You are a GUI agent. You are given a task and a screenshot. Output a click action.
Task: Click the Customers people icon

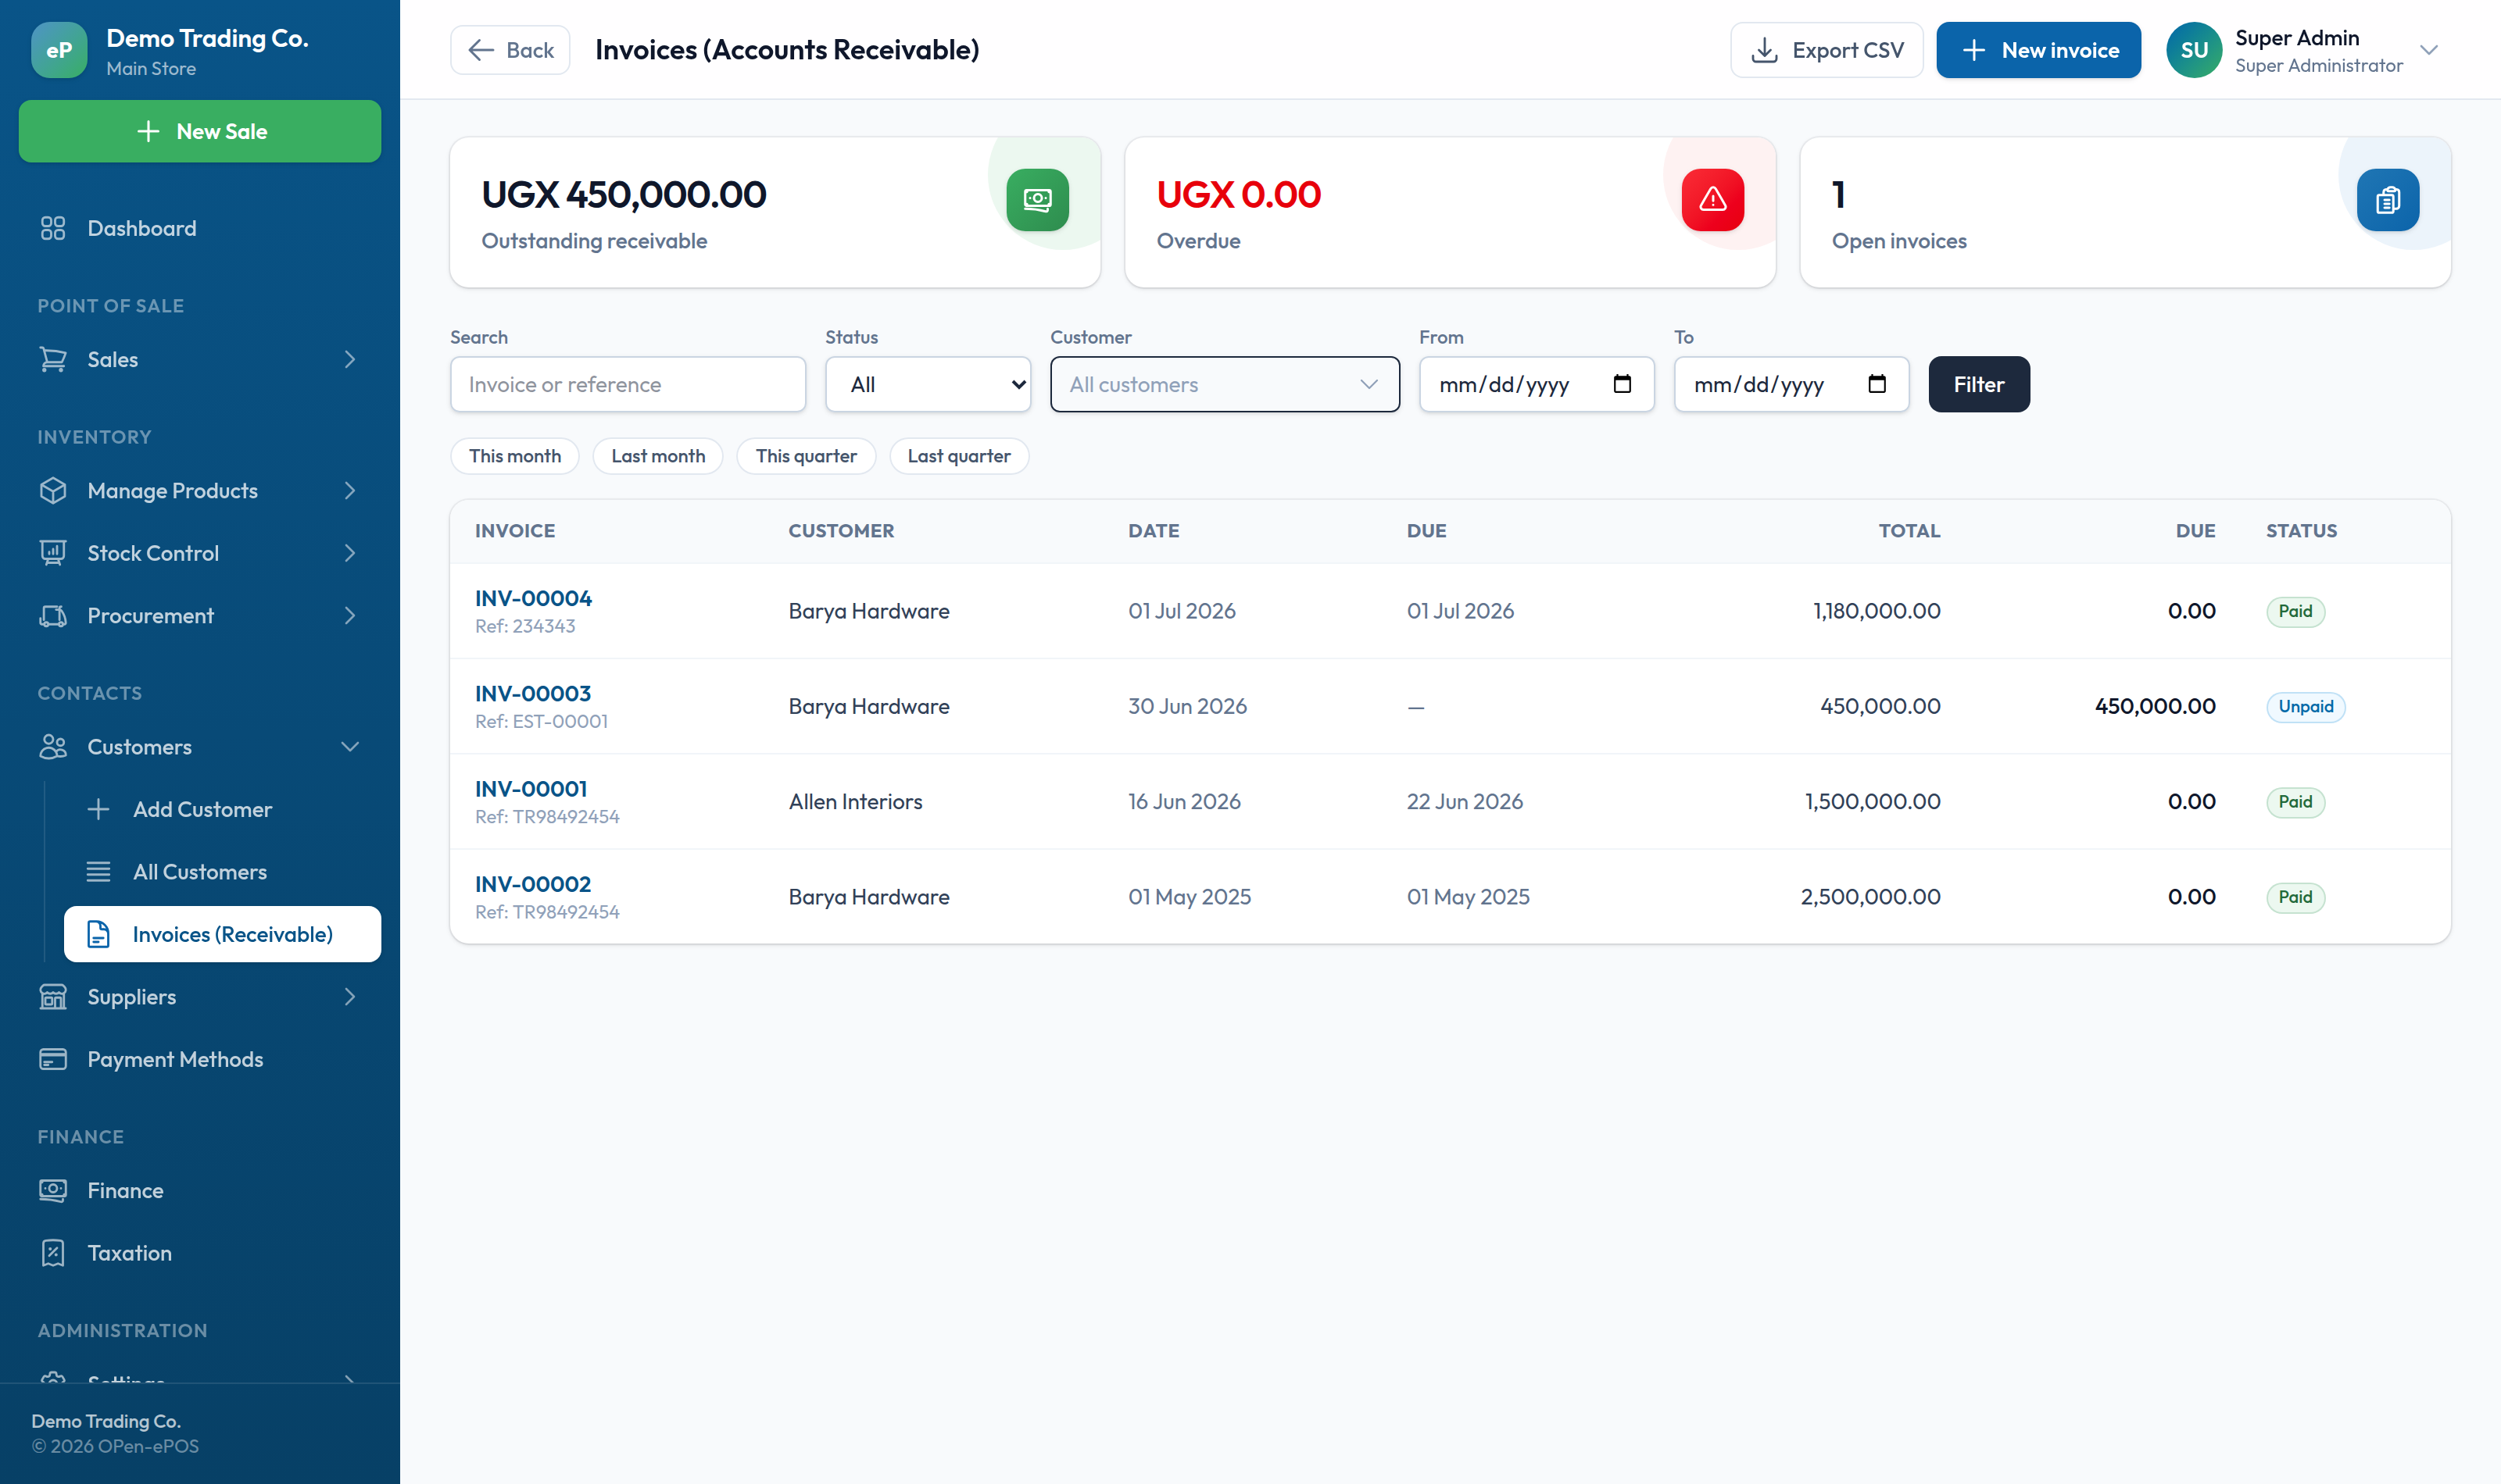(53, 747)
